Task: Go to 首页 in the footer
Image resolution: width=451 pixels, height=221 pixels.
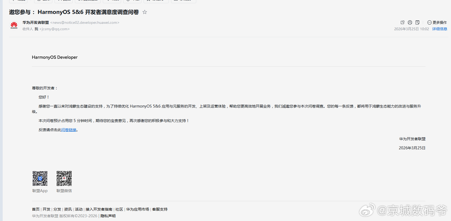Action: tap(36, 209)
